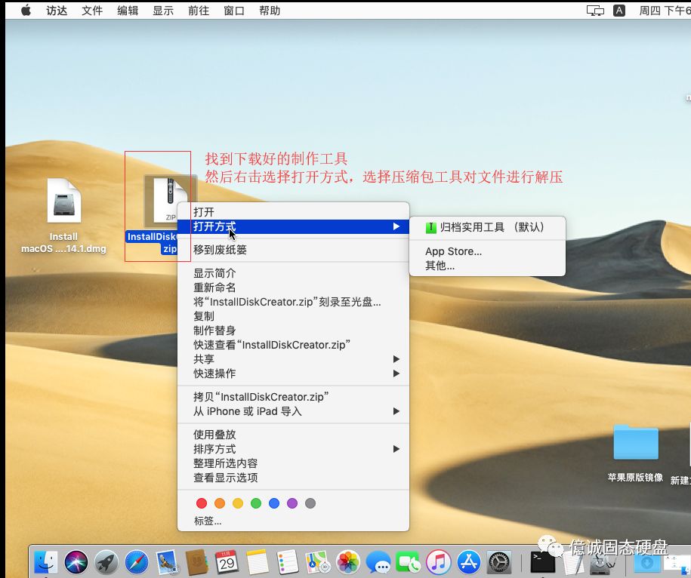691x578 pixels.
Task: Click the input source A icon
Action: pyautogui.click(x=619, y=11)
